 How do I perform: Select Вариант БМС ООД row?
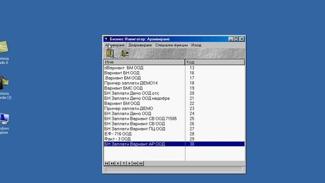click(174, 88)
